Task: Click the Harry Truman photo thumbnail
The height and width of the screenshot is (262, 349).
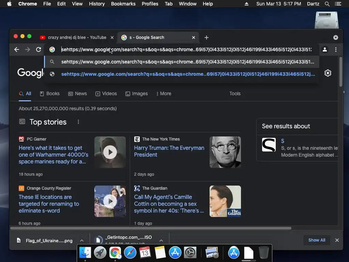Action: click(225, 152)
